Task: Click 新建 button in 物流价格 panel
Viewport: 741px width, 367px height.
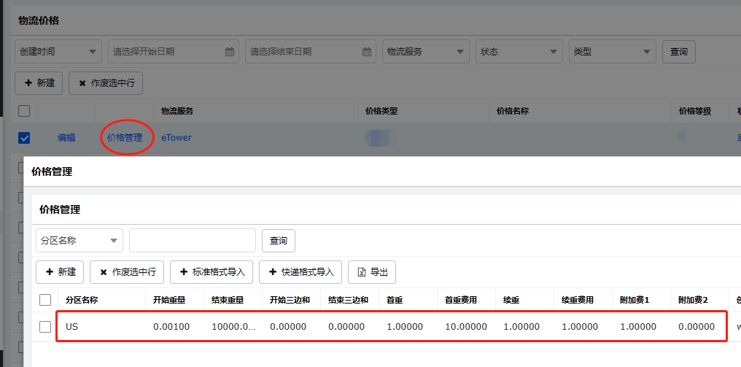Action: tap(39, 82)
